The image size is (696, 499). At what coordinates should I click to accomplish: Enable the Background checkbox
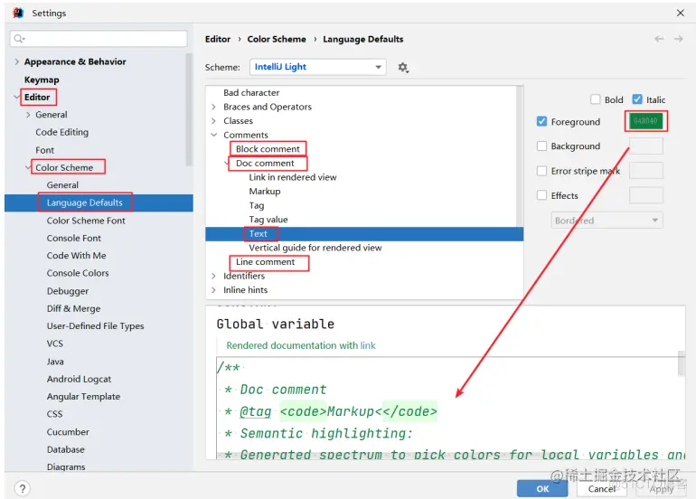tap(541, 146)
